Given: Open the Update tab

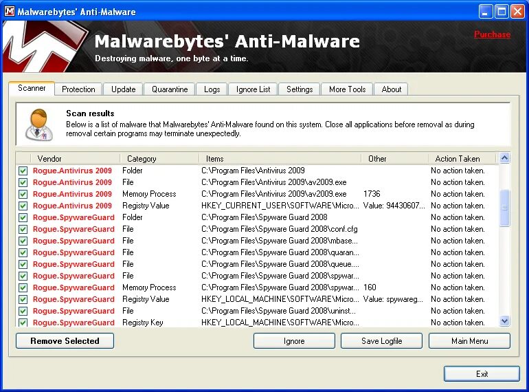Looking at the screenshot, I should (x=123, y=89).
